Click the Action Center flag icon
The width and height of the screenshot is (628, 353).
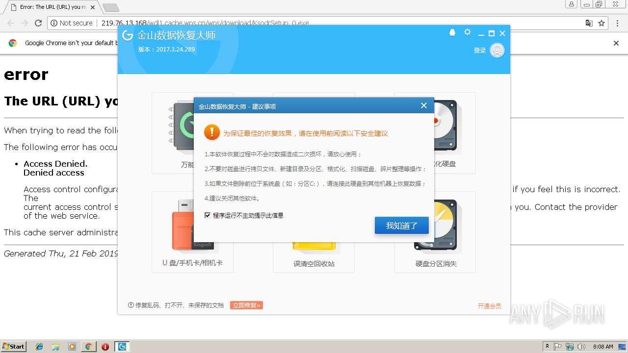point(558,347)
